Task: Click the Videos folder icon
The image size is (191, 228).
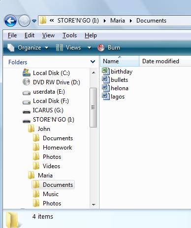Action: pos(36,166)
